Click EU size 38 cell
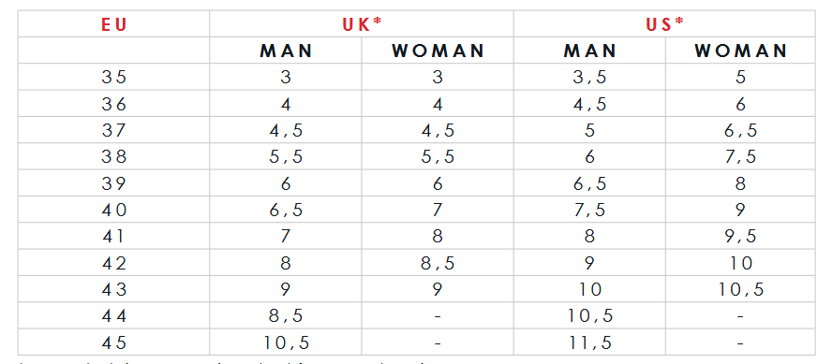Screen dimensions: 832x364 tap(113, 157)
